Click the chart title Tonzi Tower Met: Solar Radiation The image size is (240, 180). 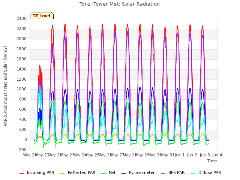point(120,4)
